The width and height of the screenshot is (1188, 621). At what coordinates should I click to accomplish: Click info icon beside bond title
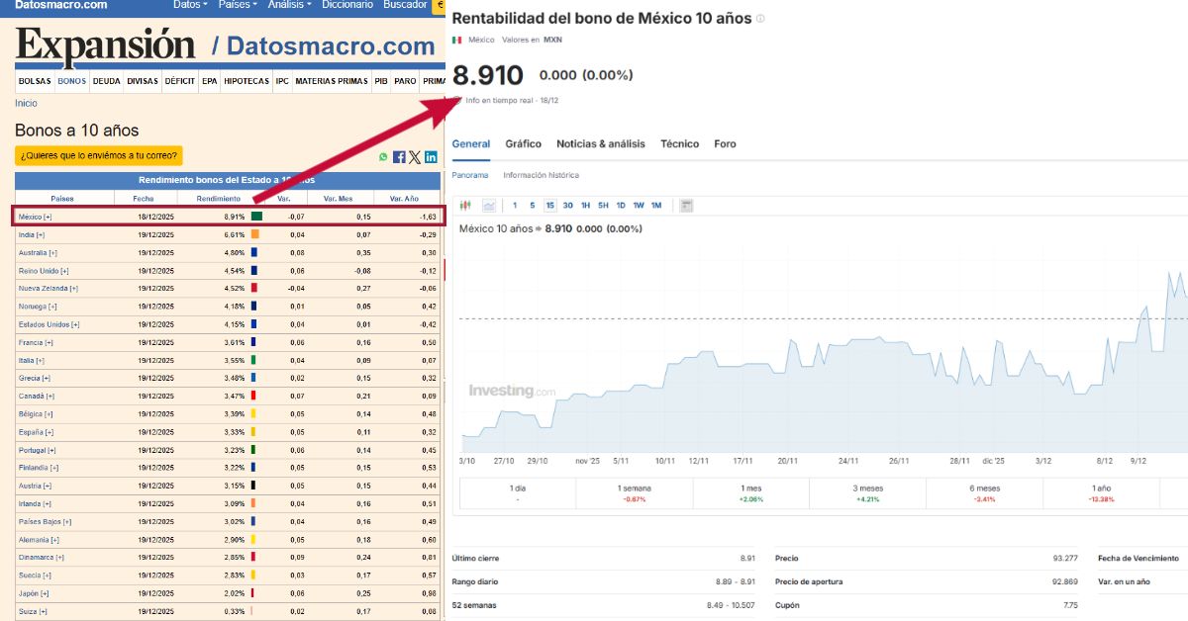tap(760, 19)
